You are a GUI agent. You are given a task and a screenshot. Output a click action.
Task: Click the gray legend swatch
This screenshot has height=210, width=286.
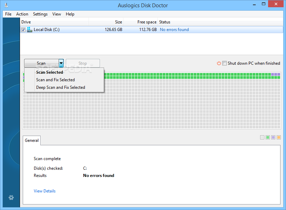point(262,137)
